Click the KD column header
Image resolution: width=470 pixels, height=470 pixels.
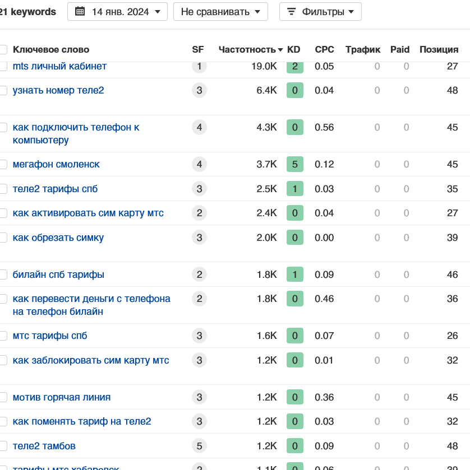pos(293,49)
